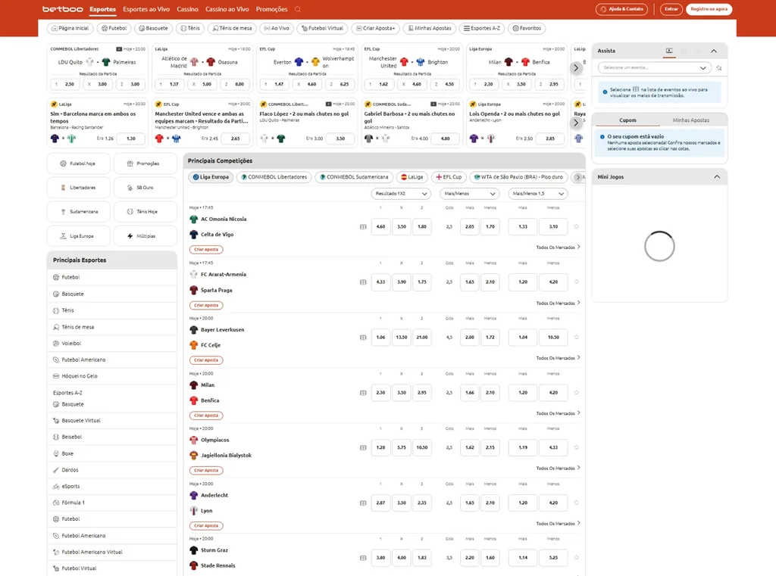Viewport: 776px width, 576px height.
Task: Star the Anderlecht vs Lyon match
Action: (x=577, y=503)
